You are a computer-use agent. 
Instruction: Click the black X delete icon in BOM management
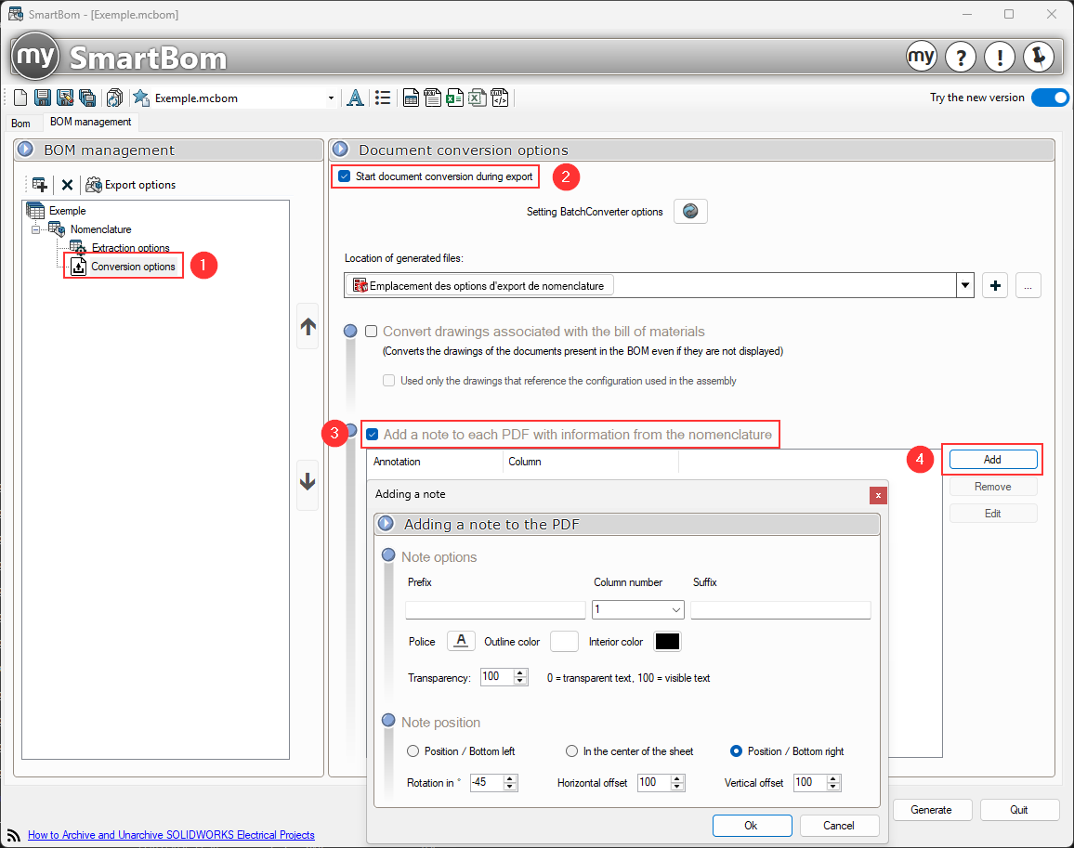click(67, 185)
